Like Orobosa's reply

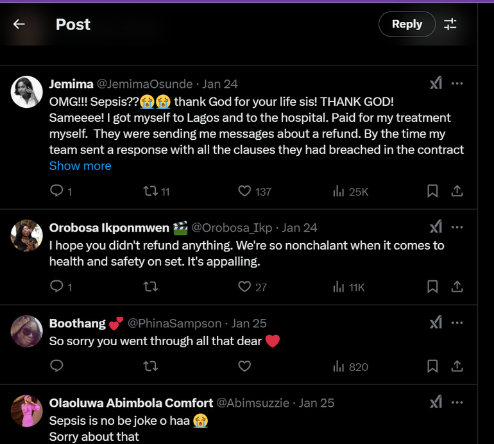click(244, 287)
